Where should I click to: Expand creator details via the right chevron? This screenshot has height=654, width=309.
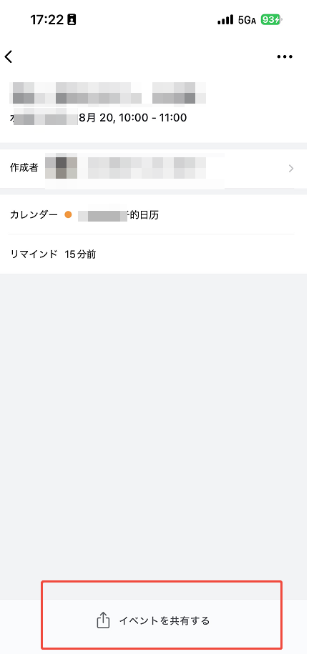pos(291,169)
